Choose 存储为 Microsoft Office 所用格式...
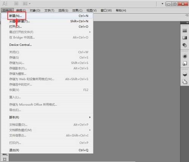The image size is (189, 162). 47,104
